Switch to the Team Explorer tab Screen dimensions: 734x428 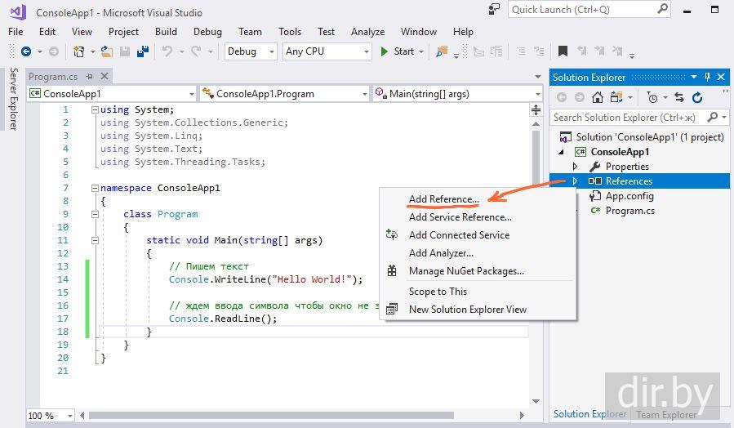pyautogui.click(x=666, y=414)
